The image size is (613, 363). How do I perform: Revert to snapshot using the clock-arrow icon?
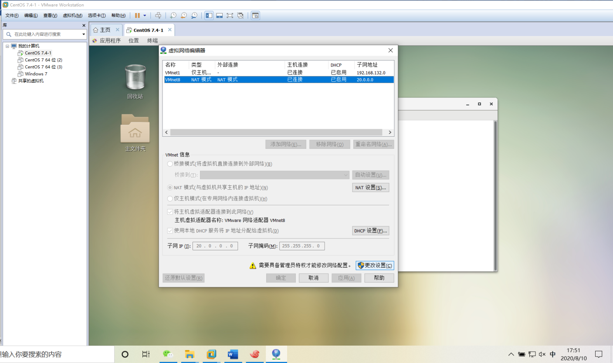(x=183, y=15)
